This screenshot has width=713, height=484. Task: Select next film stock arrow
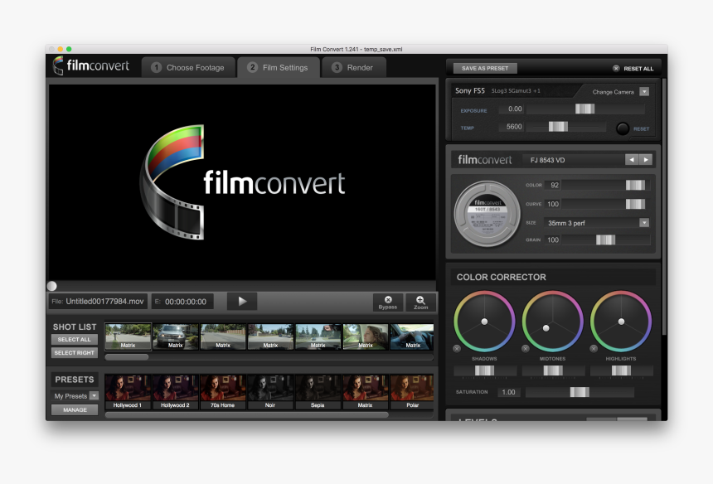point(646,159)
